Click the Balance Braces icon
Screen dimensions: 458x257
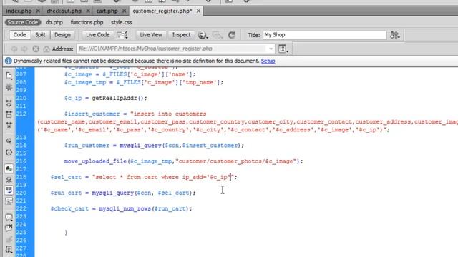tap(9, 152)
